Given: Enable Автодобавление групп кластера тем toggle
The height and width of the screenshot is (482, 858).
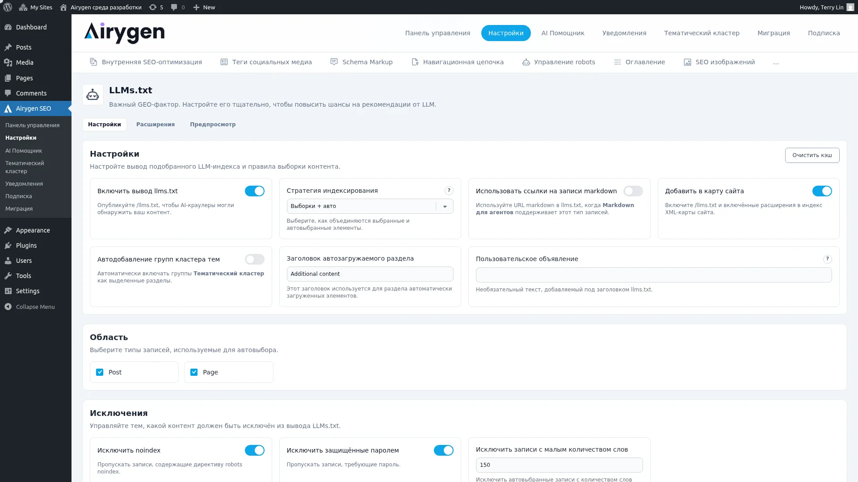Looking at the screenshot, I should tap(255, 259).
